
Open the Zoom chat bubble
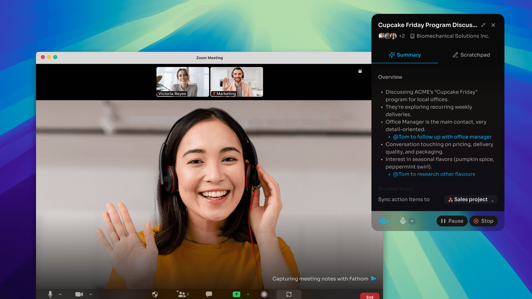click(x=209, y=294)
